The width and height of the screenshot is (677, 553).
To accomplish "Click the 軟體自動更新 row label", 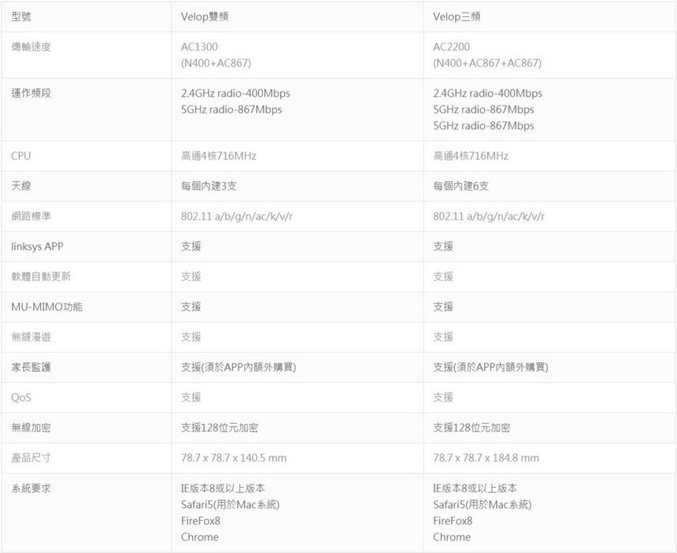I will 41,276.
